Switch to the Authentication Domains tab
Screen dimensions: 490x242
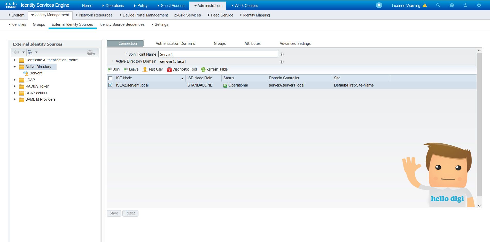(175, 44)
